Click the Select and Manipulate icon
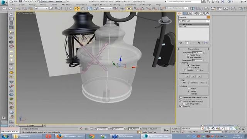 click(x=122, y=8)
